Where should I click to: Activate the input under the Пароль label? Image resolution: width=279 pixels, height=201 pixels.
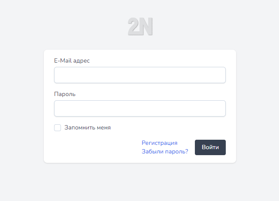(x=139, y=108)
